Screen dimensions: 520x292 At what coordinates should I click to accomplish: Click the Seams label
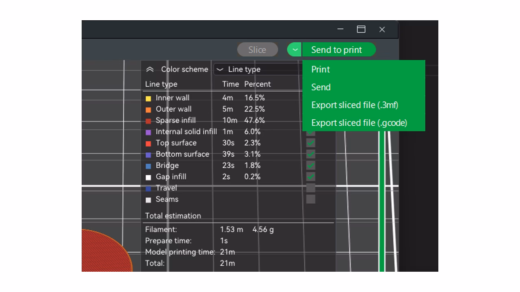(x=167, y=199)
